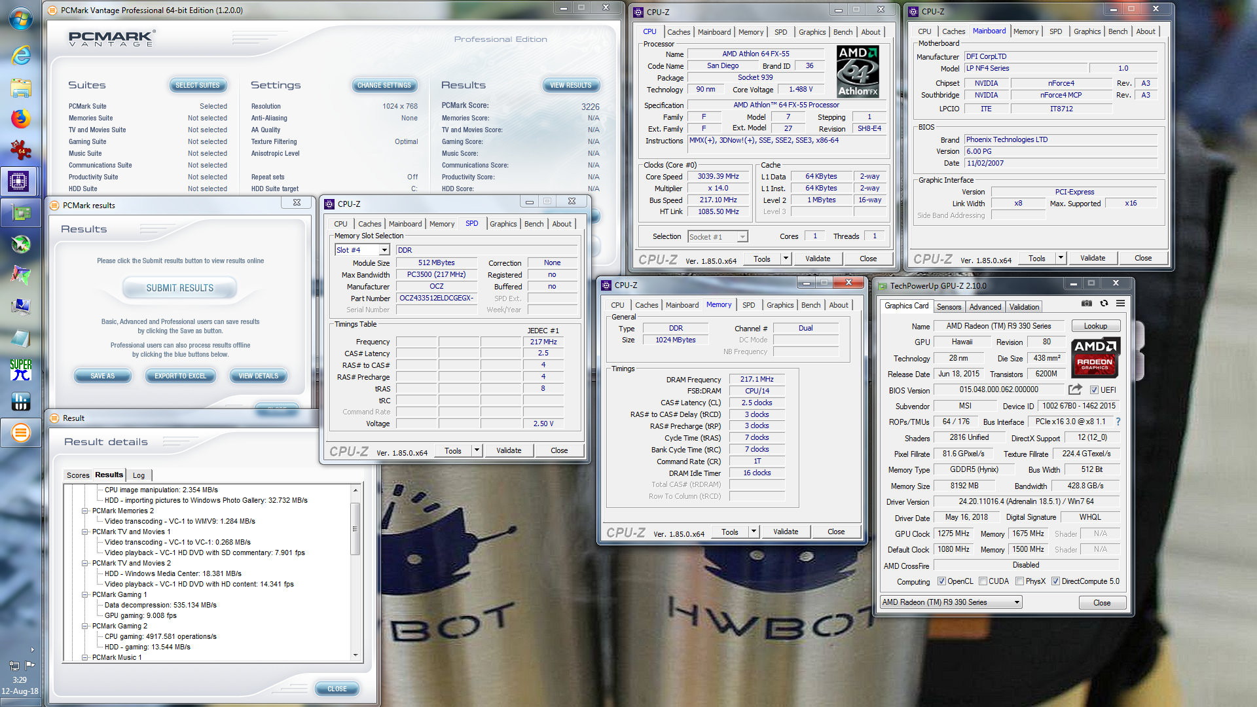This screenshot has height=707, width=1257.
Task: Toggle the CUDA checkbox
Action: tap(983, 581)
